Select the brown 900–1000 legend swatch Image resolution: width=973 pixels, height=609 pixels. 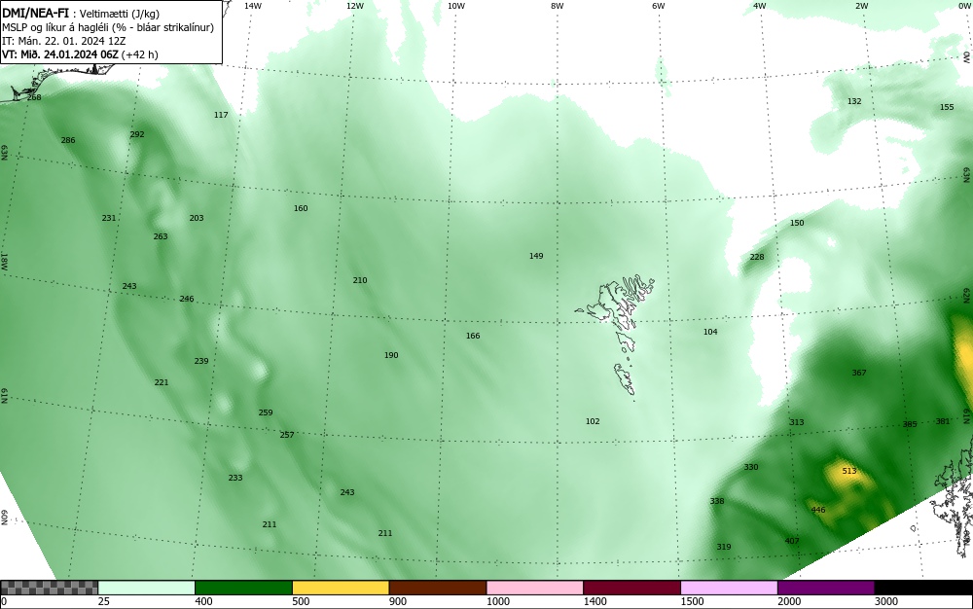click(x=438, y=588)
